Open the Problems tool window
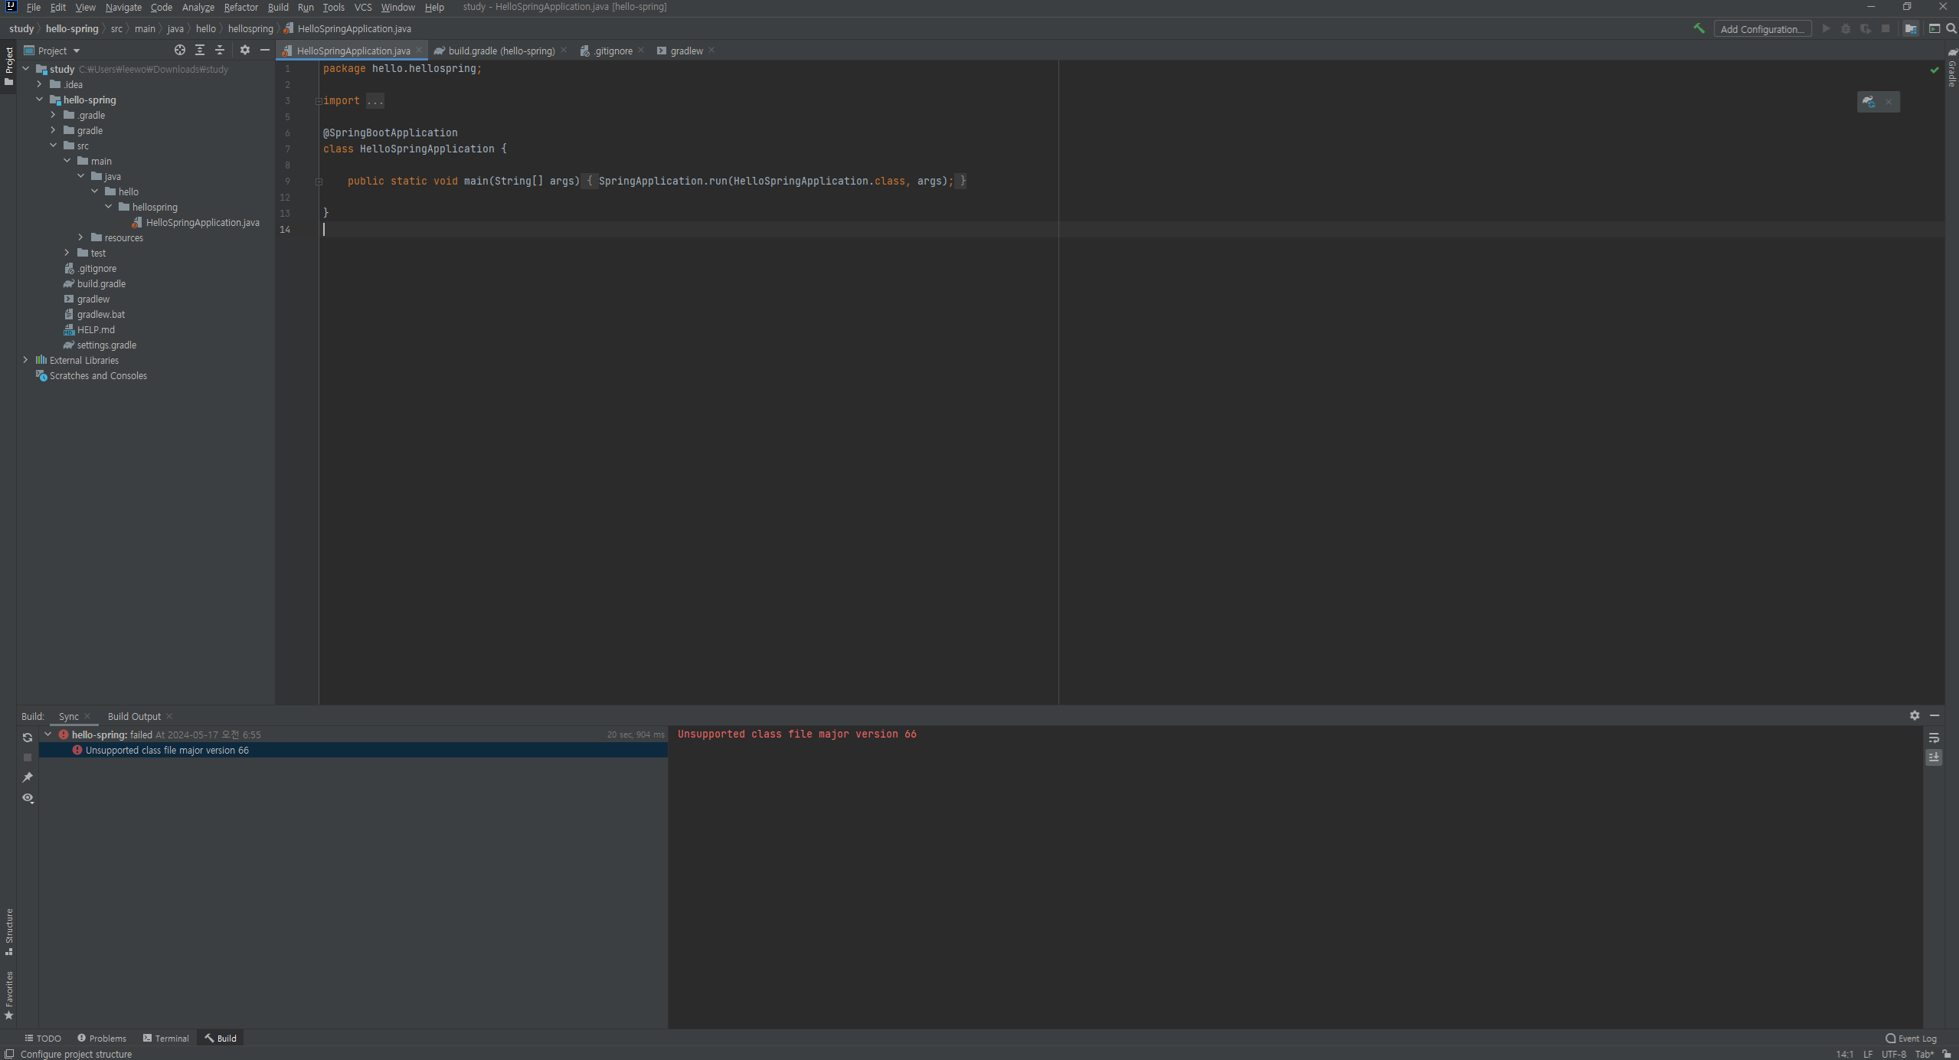 tap(102, 1039)
